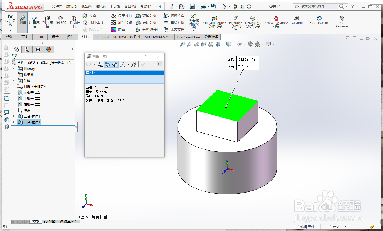Open the 文件 File menu
The image size is (383, 231).
point(57,6)
